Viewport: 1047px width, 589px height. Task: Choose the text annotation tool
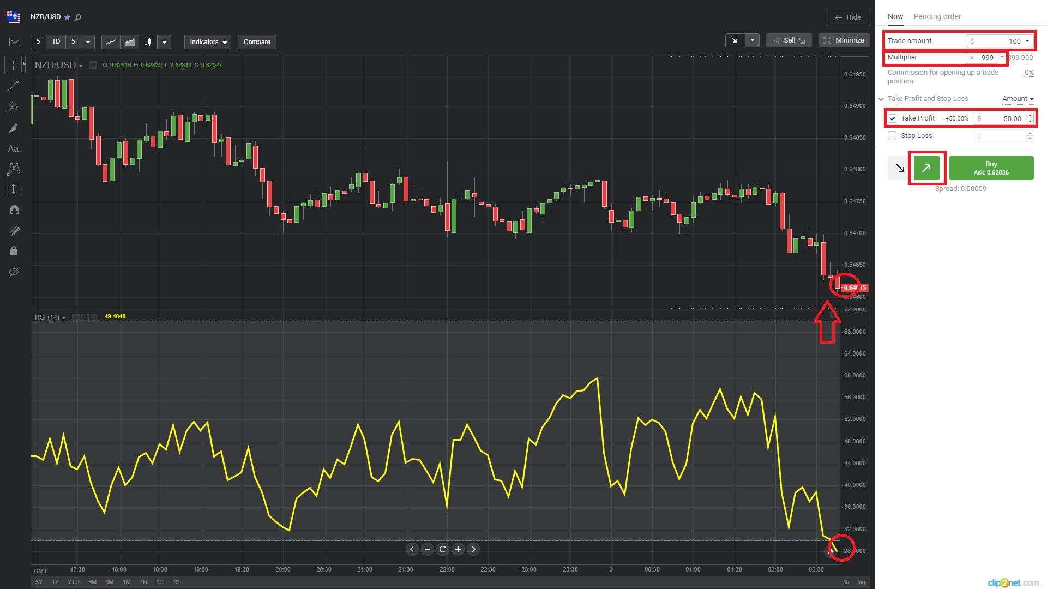click(x=14, y=148)
